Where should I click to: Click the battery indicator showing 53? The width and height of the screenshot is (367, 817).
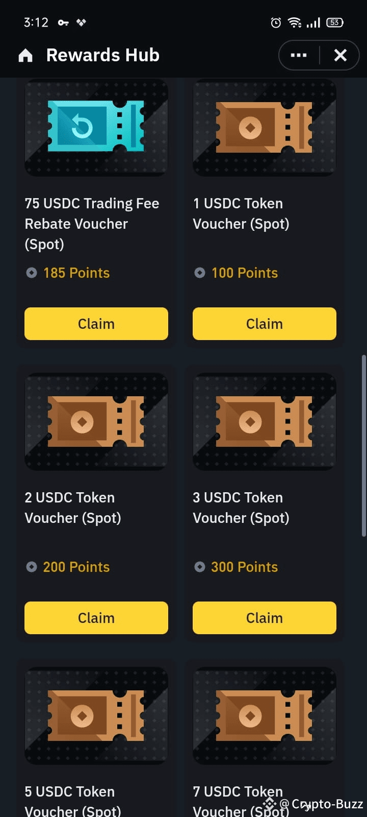pyautogui.click(x=334, y=22)
